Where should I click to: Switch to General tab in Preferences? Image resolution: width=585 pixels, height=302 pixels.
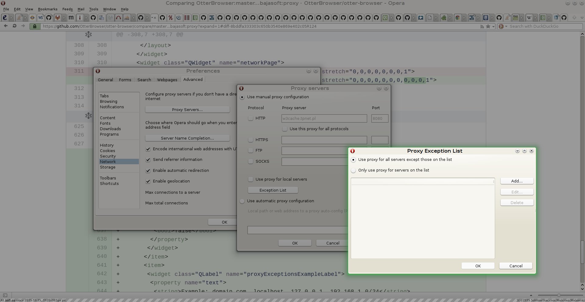click(105, 80)
